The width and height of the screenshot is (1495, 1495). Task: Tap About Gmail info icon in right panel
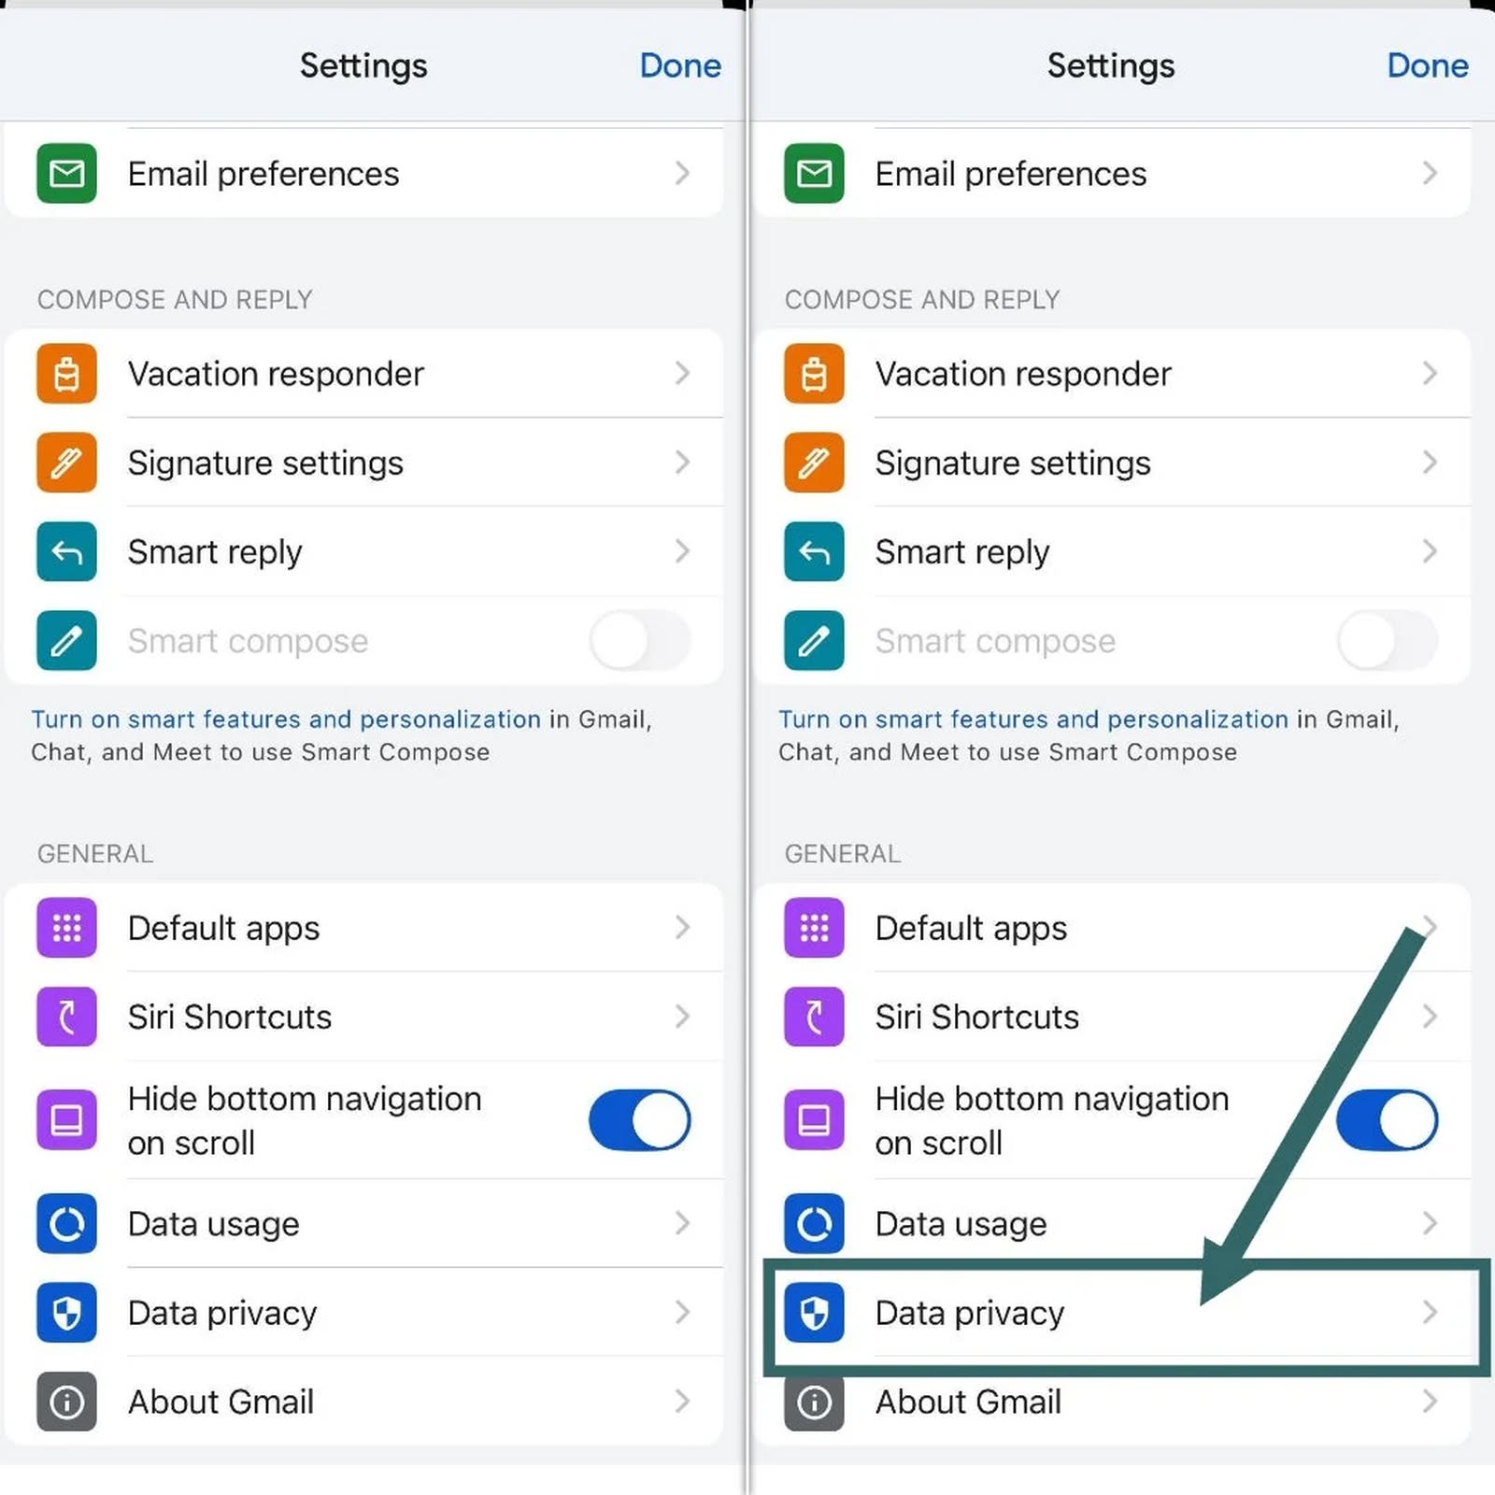click(x=814, y=1402)
